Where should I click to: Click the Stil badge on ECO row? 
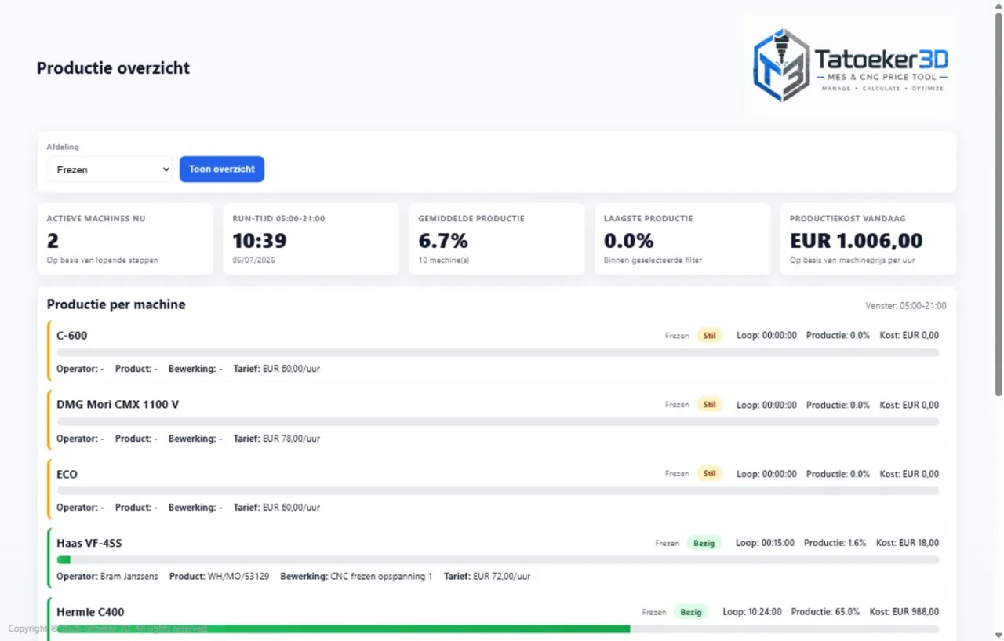[x=710, y=474]
